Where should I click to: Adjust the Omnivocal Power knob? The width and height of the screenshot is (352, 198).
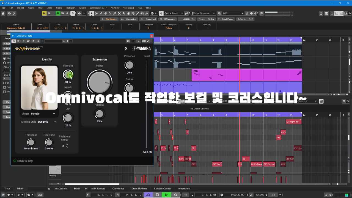(x=100, y=82)
